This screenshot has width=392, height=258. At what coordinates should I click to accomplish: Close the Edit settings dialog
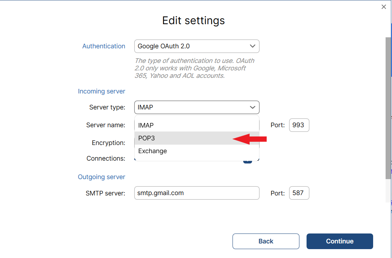pos(383,6)
